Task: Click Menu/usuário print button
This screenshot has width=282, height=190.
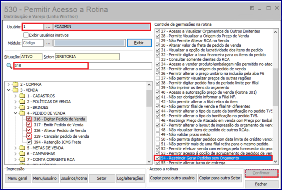Action: click(45, 178)
